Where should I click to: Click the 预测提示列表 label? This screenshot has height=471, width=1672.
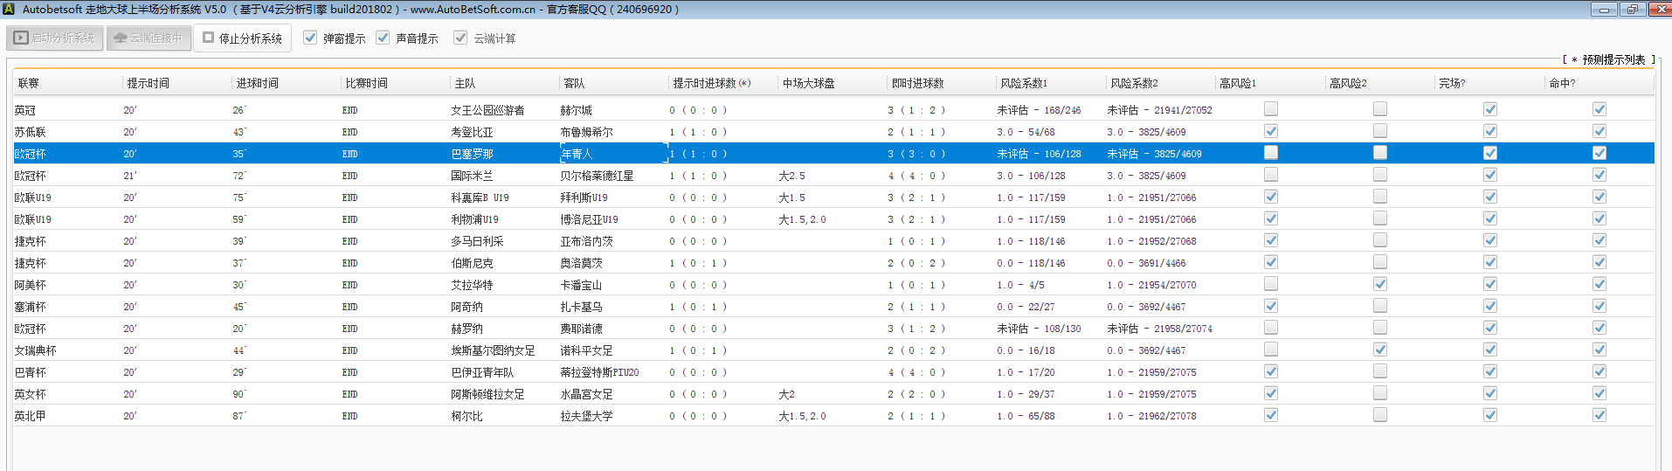[1613, 59]
